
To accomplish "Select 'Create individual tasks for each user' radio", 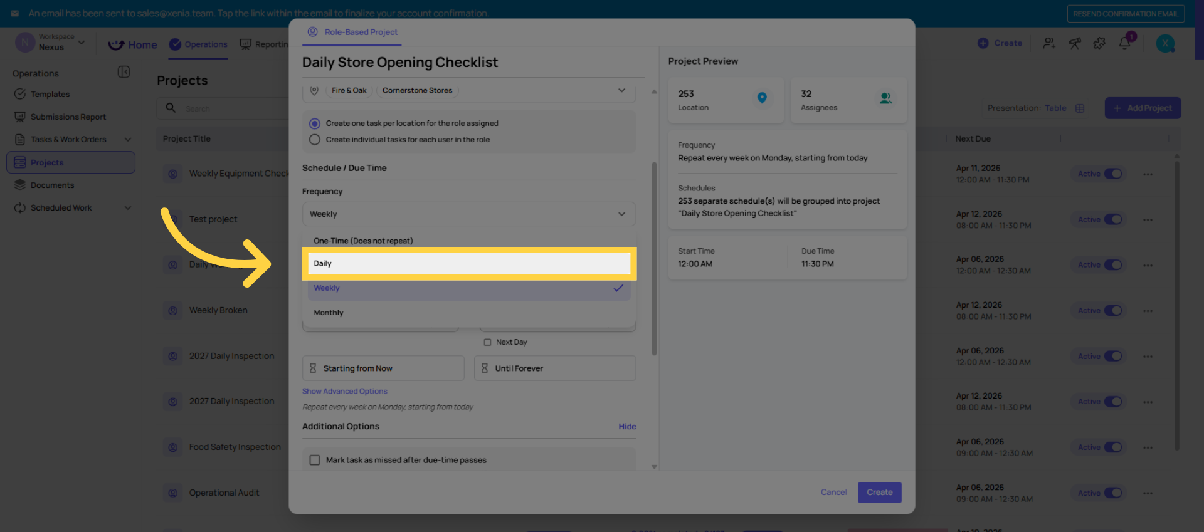I will pos(315,140).
